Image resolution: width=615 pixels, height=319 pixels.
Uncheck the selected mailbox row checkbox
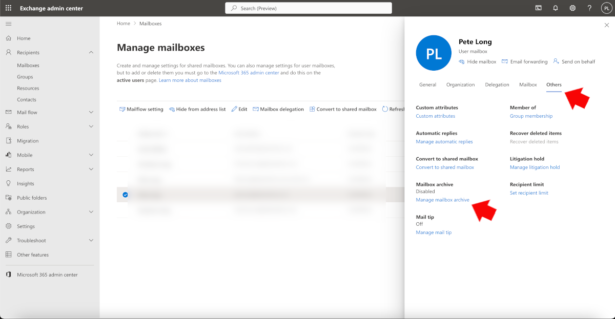pos(125,195)
